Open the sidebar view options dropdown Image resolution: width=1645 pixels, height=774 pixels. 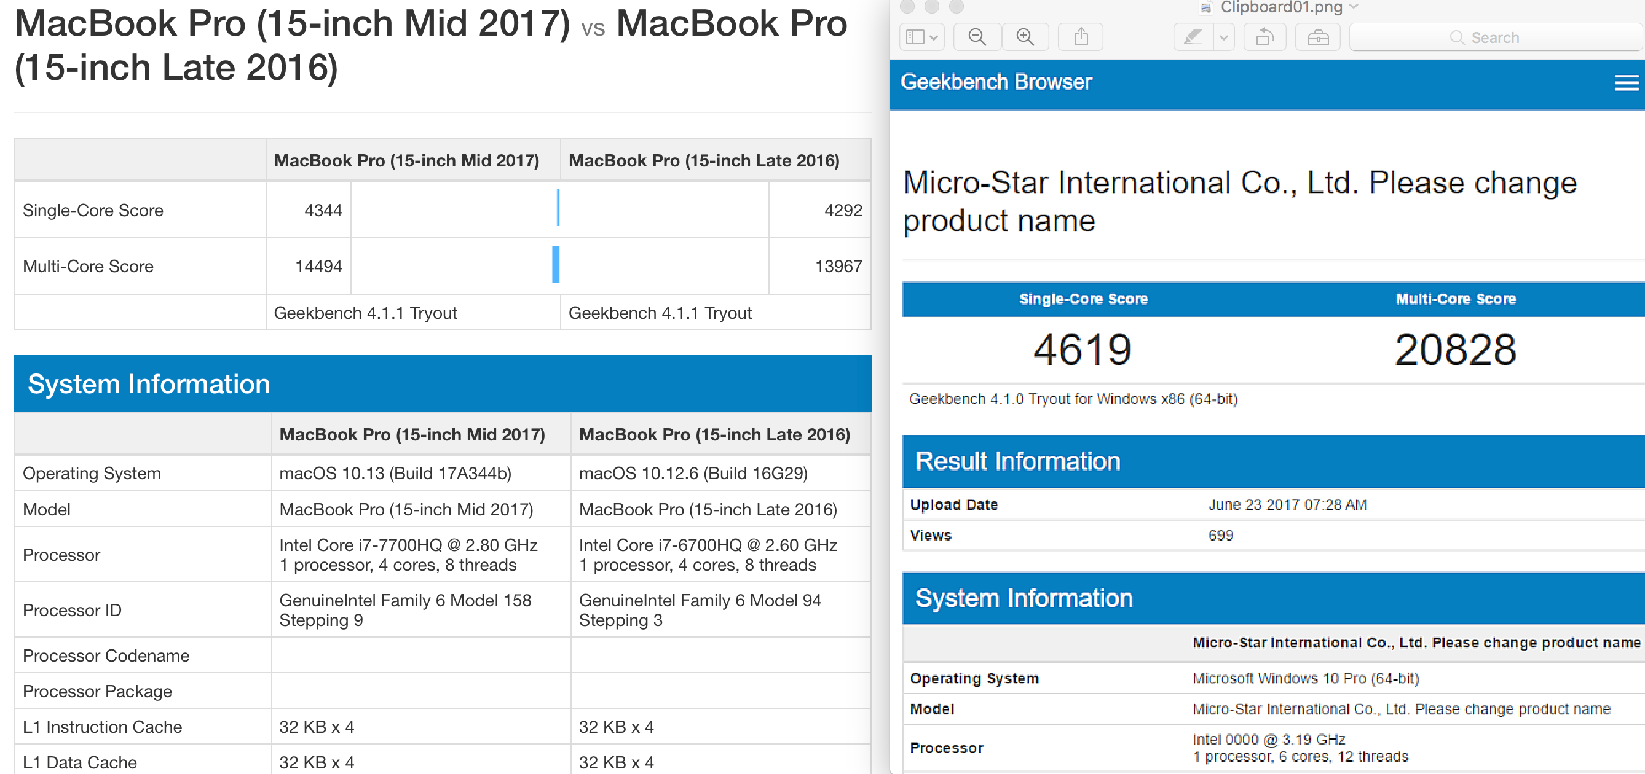pos(921,37)
